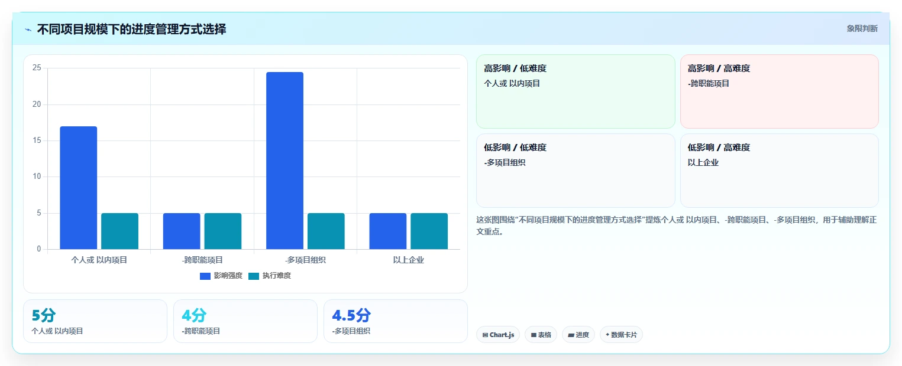Click the blue bar for 以上企业
Screen dimensions: 902x366
388,231
